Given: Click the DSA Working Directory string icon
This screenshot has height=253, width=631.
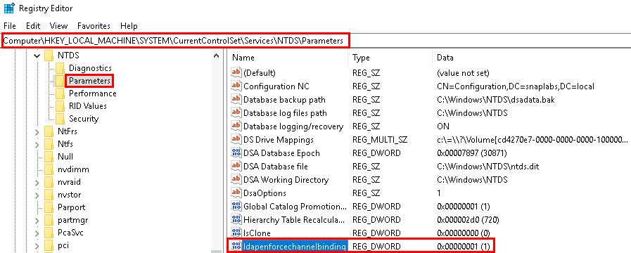Looking at the screenshot, I should pos(236,179).
